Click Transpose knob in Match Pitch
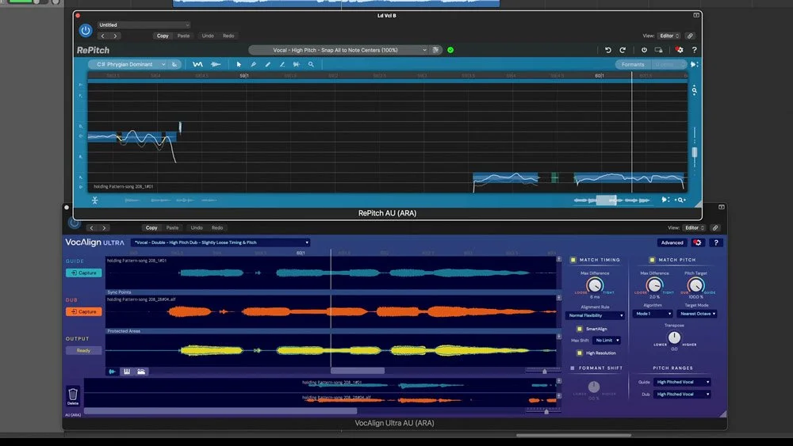The height and width of the screenshot is (446, 793). tap(674, 337)
